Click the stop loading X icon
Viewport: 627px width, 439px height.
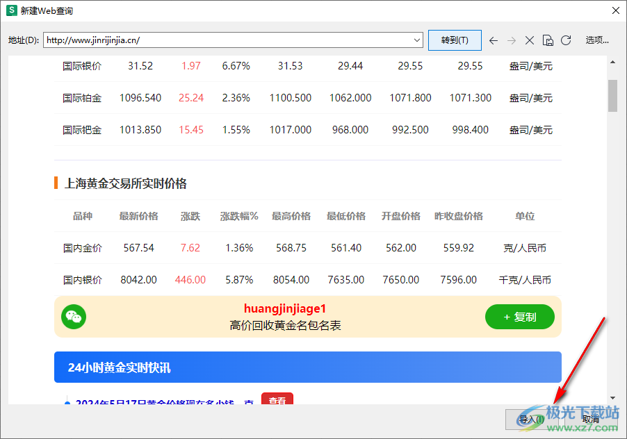click(x=530, y=40)
